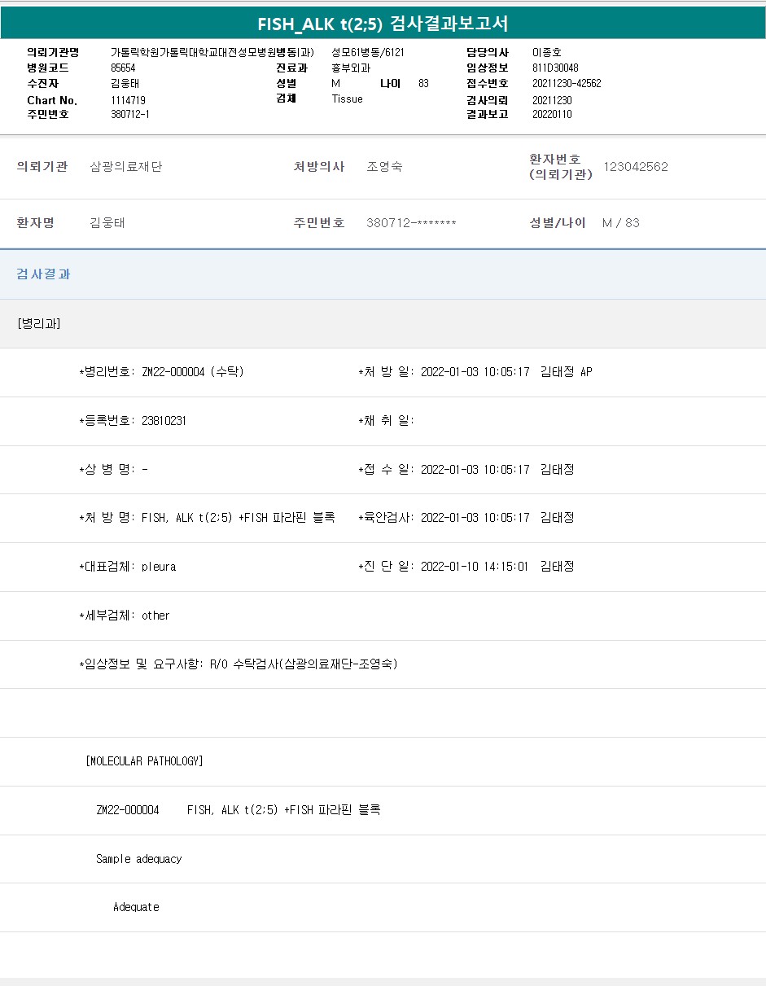
Task: Click the [병리과] section label
Action: (x=39, y=324)
